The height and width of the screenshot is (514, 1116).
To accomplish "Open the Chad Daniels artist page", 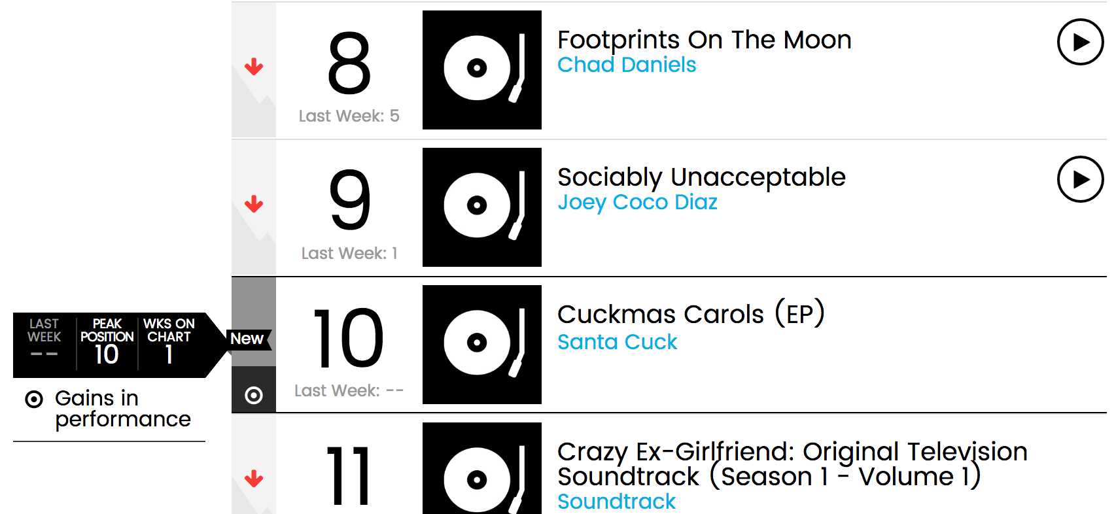I will coord(627,65).
